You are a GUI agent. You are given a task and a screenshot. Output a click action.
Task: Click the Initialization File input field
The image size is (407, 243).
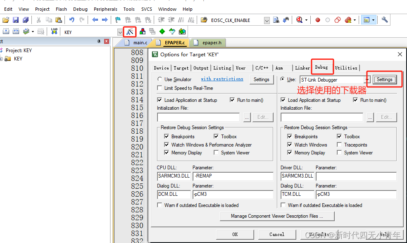[198, 117]
